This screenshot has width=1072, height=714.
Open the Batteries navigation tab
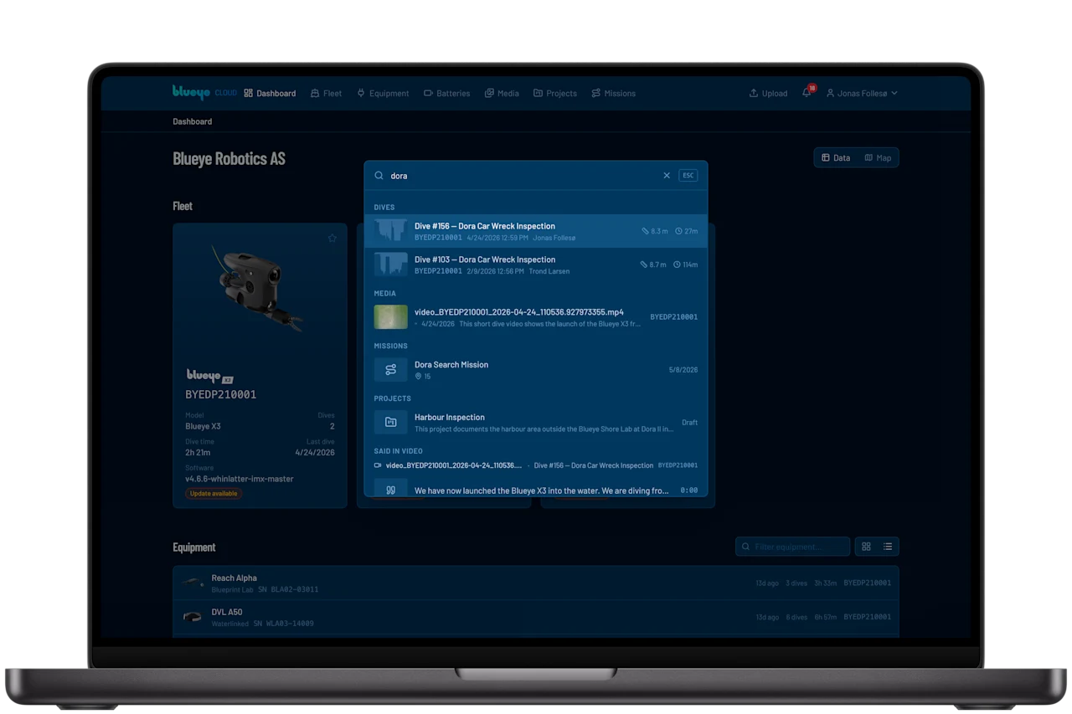446,93
